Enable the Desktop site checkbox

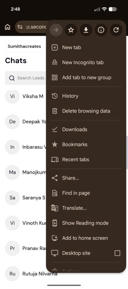[x=117, y=253]
